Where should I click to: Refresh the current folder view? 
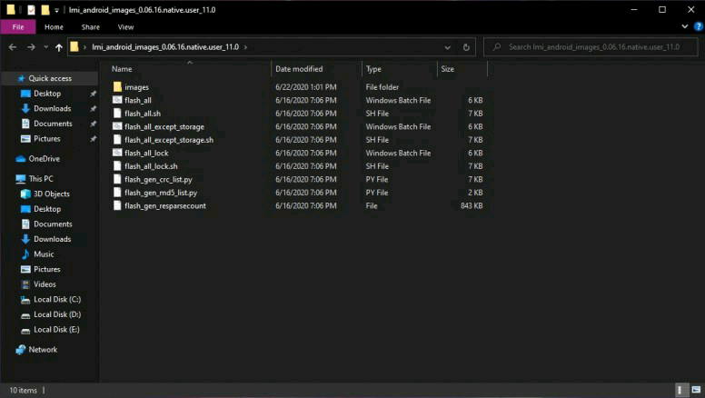click(x=466, y=47)
